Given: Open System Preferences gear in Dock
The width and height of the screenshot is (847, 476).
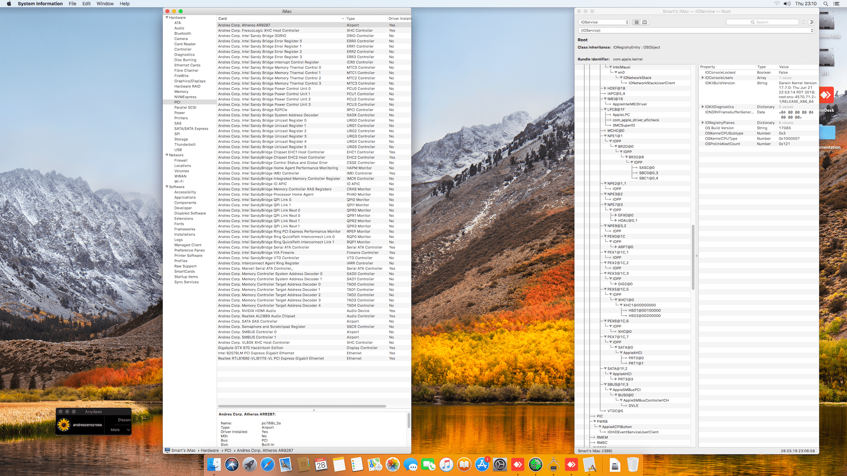Looking at the screenshot, I should [x=500, y=465].
